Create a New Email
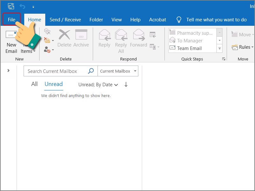The height and width of the screenshot is (191, 255). [x=11, y=42]
